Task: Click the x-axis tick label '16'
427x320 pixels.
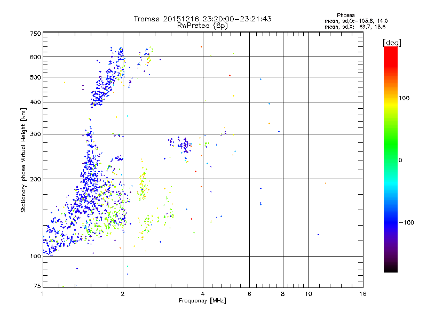Action: 363,294
